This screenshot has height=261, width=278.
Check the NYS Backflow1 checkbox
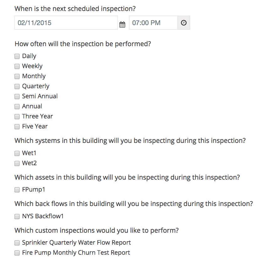tap(17, 217)
